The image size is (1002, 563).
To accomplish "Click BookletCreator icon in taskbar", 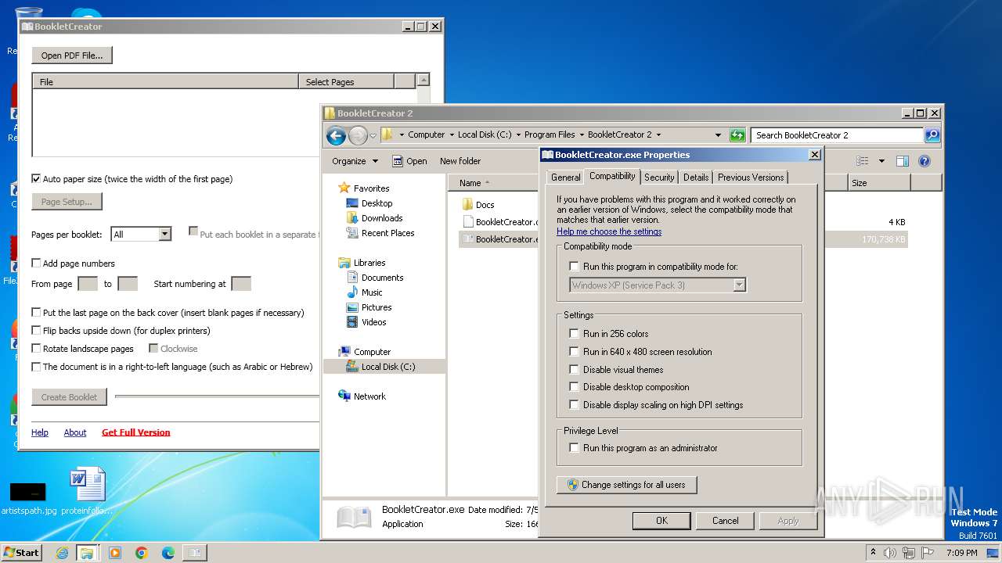I will tap(194, 553).
